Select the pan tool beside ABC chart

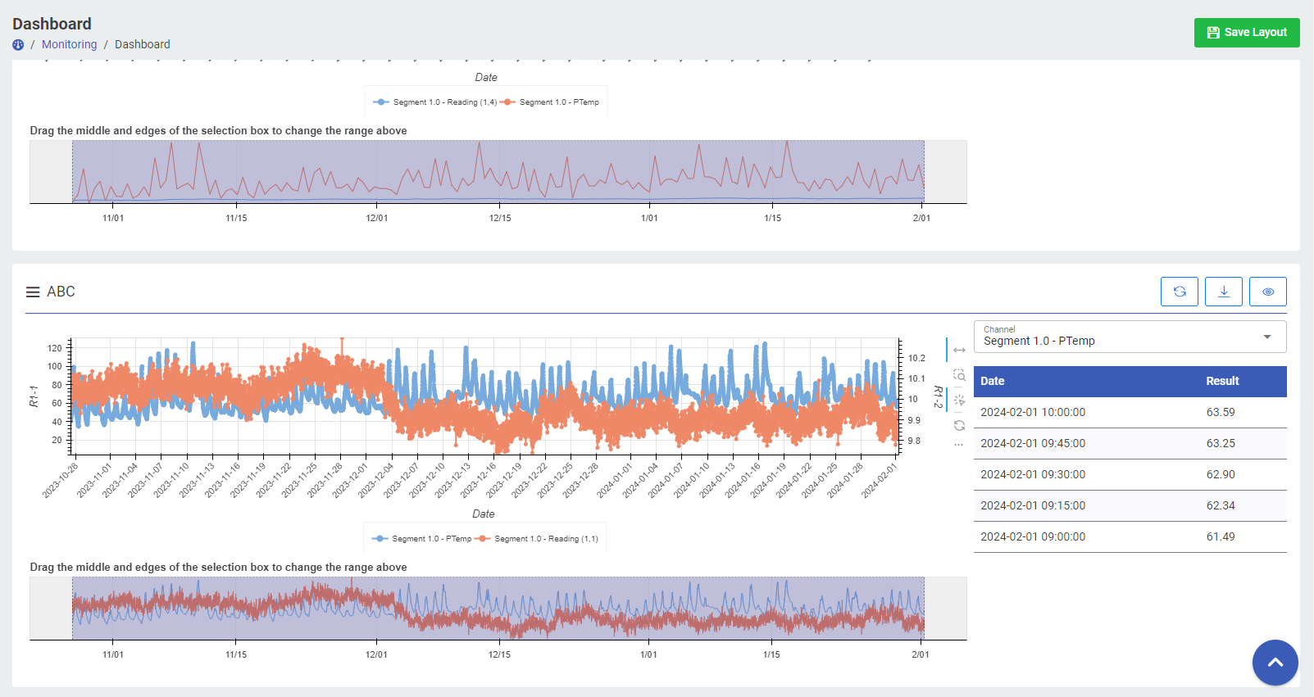959,351
